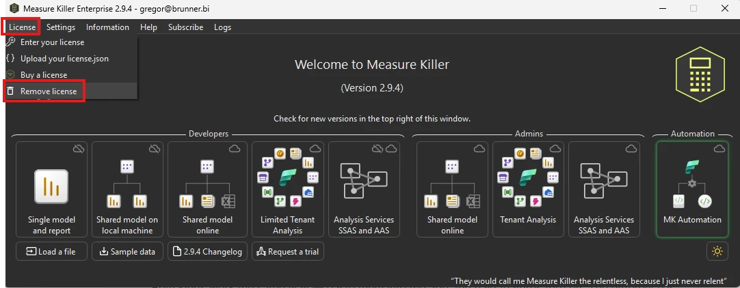This screenshot has height=288, width=740.
Task: Open the Help menu
Action: pos(148,27)
